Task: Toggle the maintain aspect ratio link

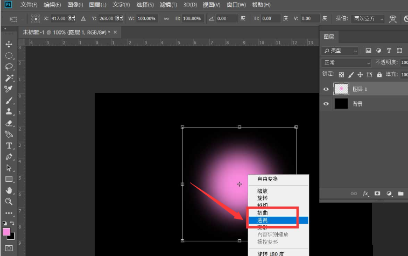Action: click(x=166, y=18)
